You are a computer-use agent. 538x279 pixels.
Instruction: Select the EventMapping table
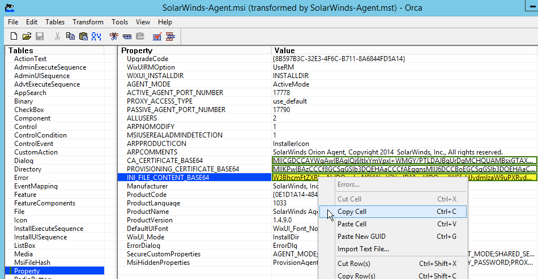[36, 186]
